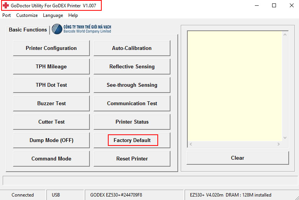Open Printer Configuration
The image size is (299, 200).
click(51, 48)
